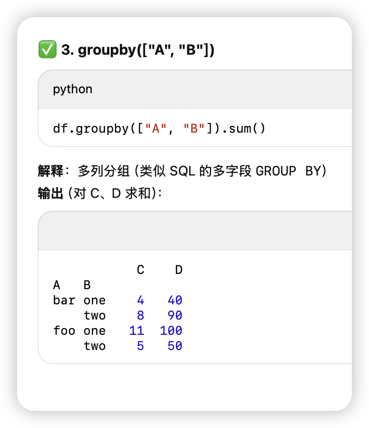369x428 pixels.
Task: Click the 'foo' index label in the output
Action: click(64, 331)
